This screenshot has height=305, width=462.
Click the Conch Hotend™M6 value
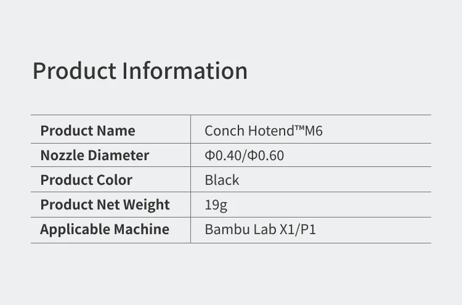(264, 131)
